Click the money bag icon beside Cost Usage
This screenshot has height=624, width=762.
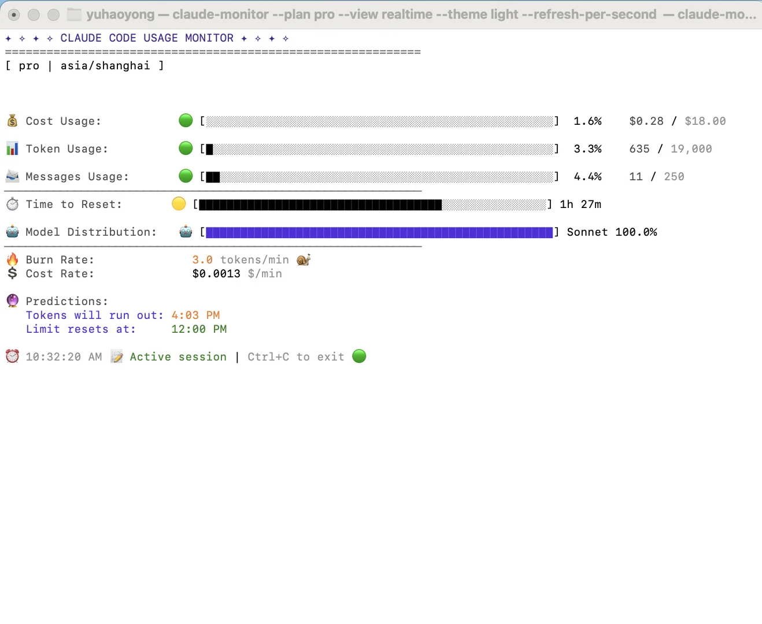pyautogui.click(x=12, y=121)
